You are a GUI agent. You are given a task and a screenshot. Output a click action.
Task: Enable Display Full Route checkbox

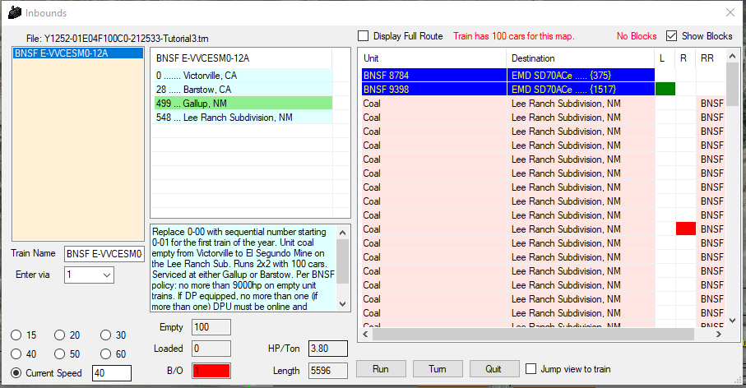click(363, 36)
